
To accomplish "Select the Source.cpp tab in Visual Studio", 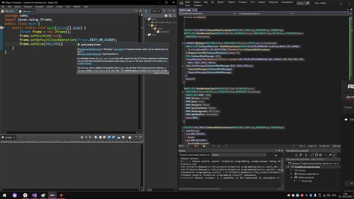I will point(185,10).
